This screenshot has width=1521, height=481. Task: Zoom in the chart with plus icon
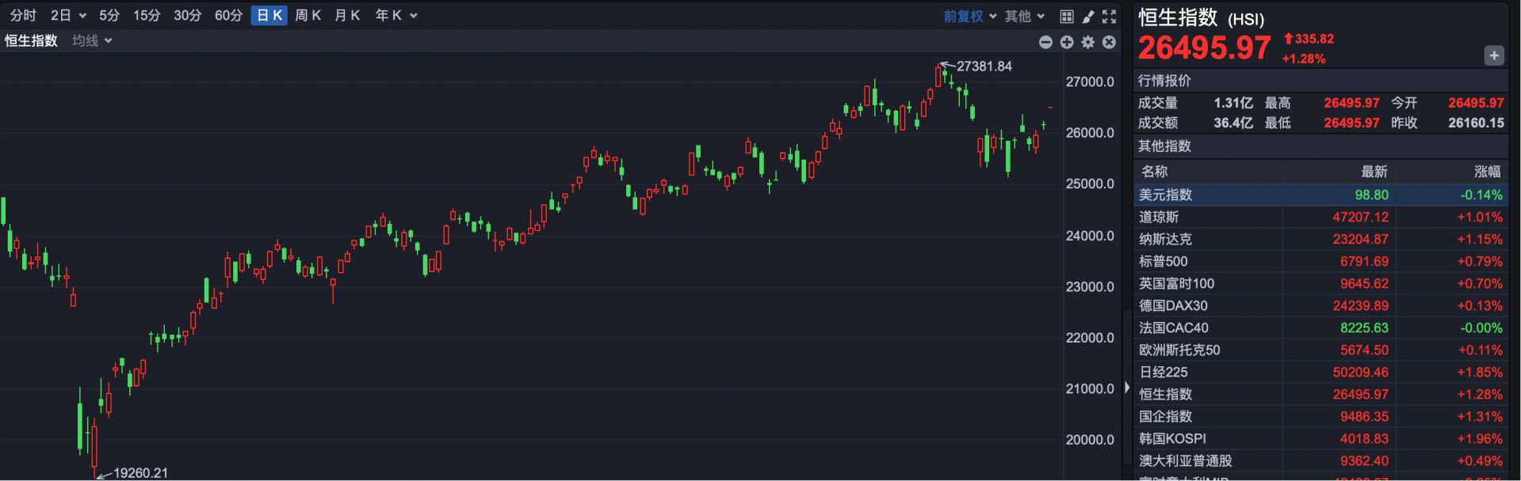(1067, 42)
